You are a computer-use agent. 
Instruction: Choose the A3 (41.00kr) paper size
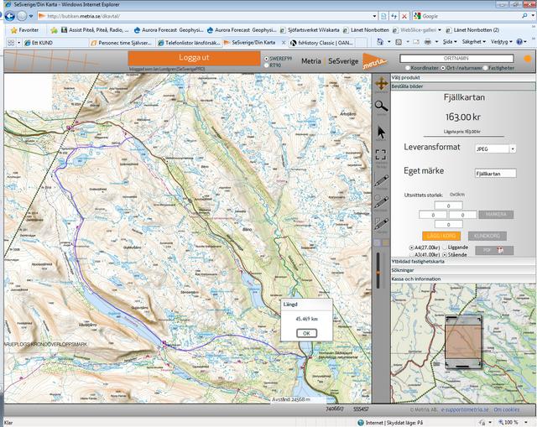413,254
